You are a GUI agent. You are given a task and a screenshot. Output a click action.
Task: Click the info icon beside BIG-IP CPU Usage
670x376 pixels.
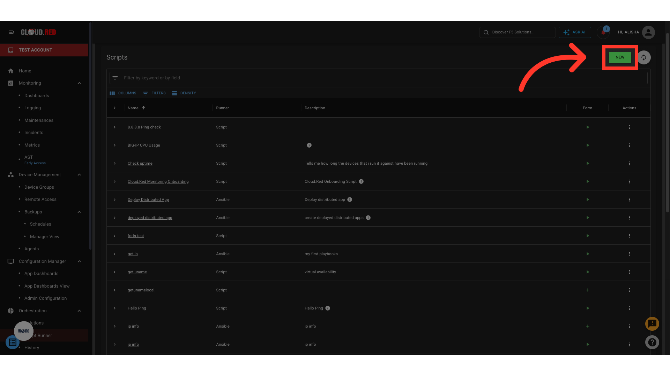pos(309,145)
